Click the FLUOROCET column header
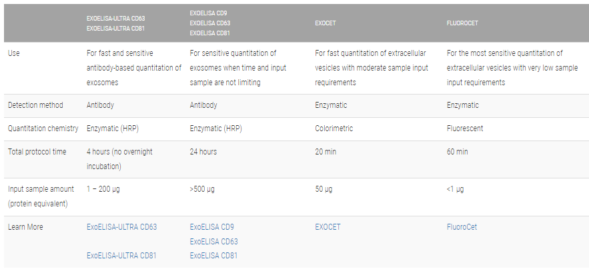This screenshot has width=589, height=275. click(462, 23)
